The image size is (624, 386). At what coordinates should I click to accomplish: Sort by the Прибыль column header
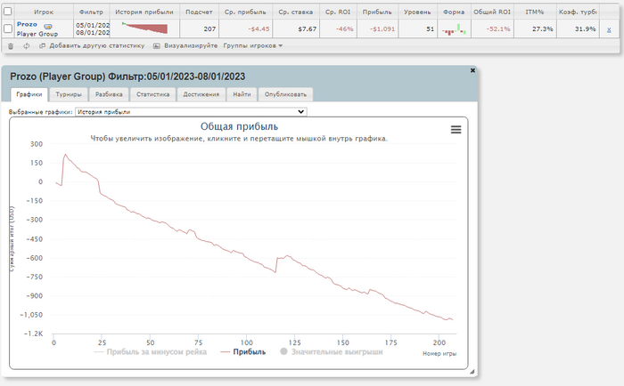pyautogui.click(x=377, y=12)
